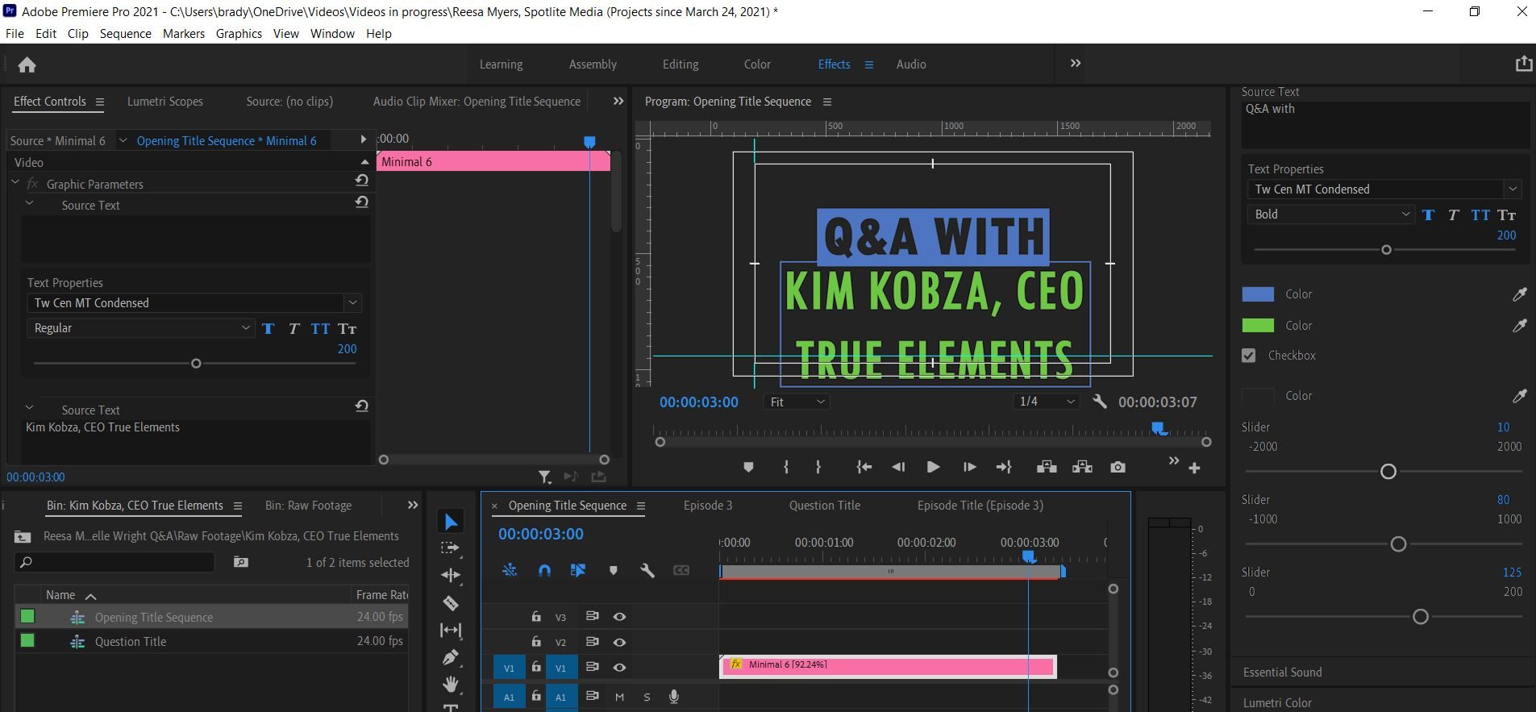The width and height of the screenshot is (1536, 712).
Task: Switch to the Editing workspace tab
Action: coord(681,65)
